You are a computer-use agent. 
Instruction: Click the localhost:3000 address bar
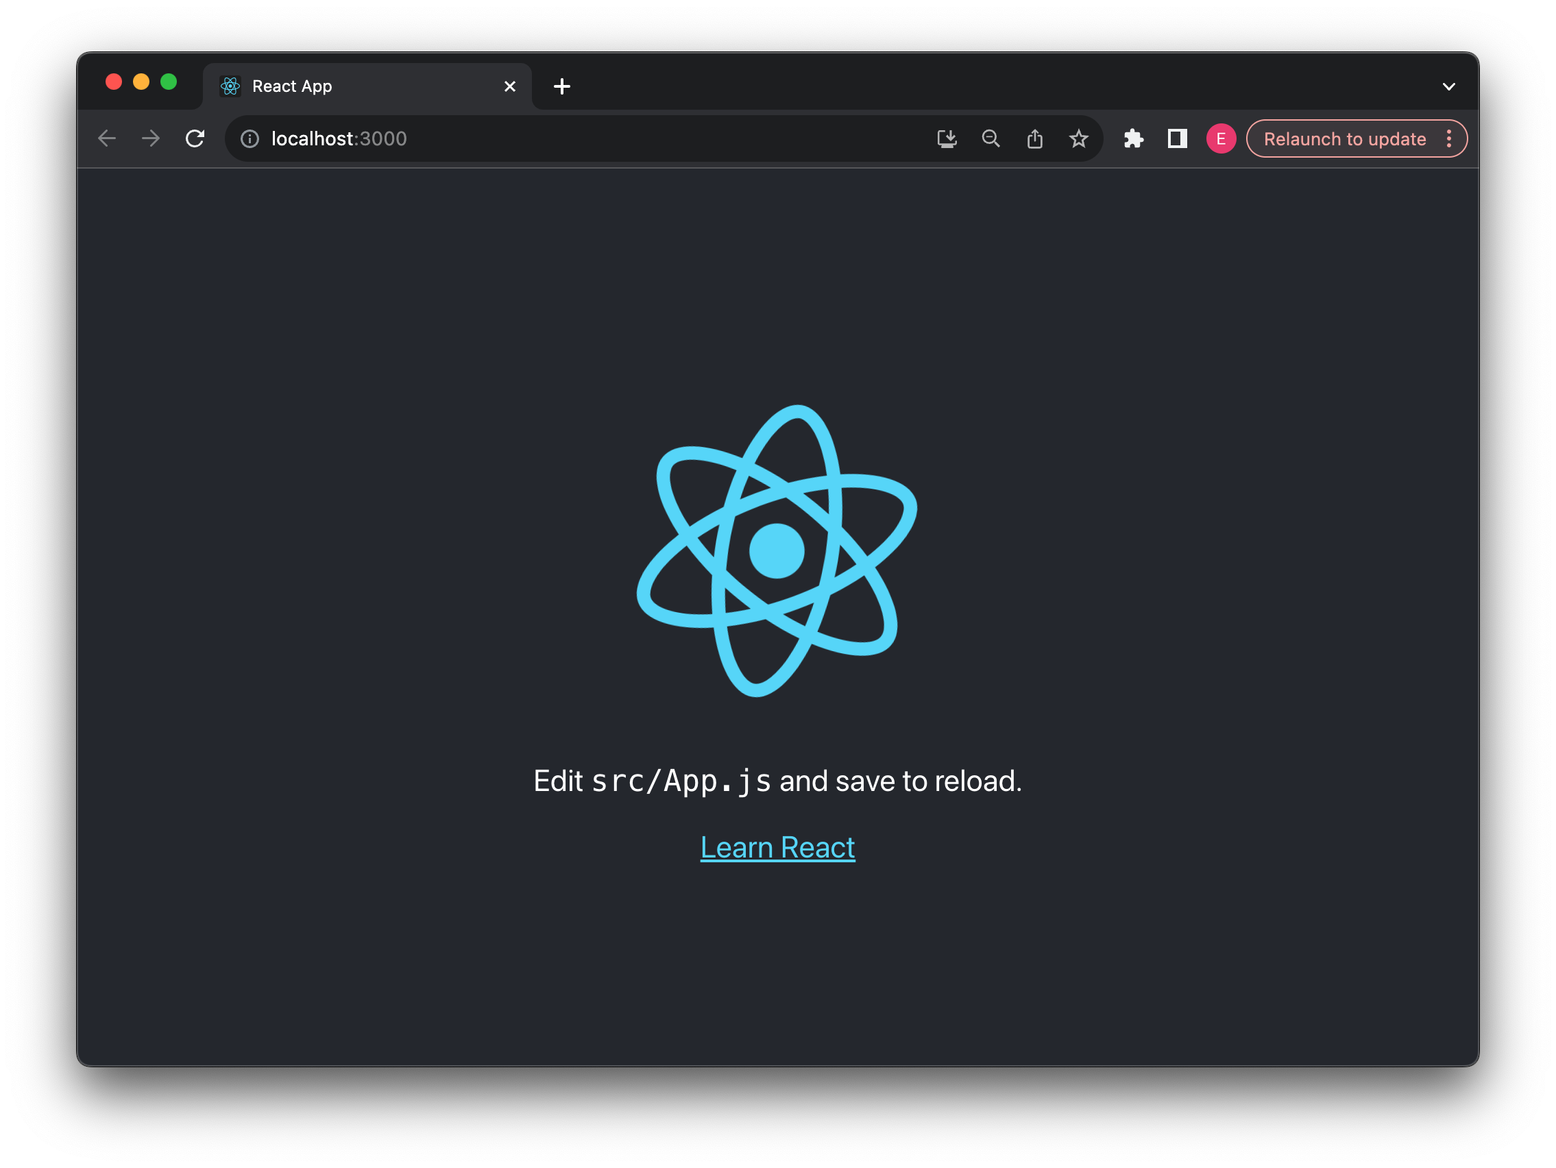click(337, 138)
